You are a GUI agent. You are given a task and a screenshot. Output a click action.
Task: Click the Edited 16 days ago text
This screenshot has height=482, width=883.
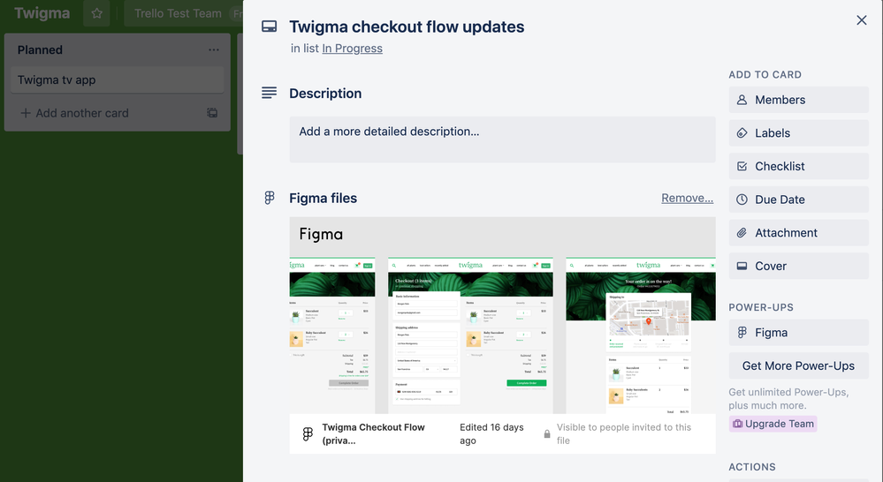point(491,433)
